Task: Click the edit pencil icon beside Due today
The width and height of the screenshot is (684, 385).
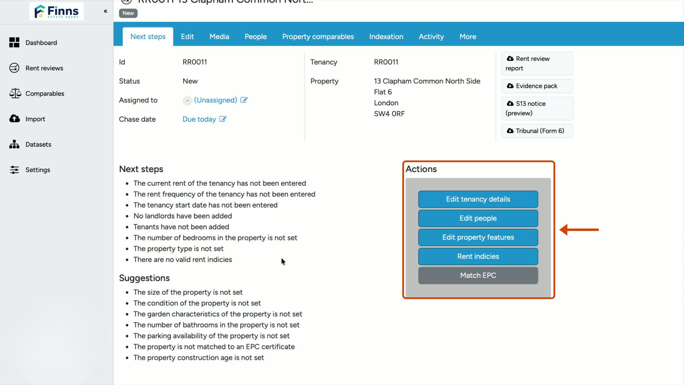Action: point(223,119)
